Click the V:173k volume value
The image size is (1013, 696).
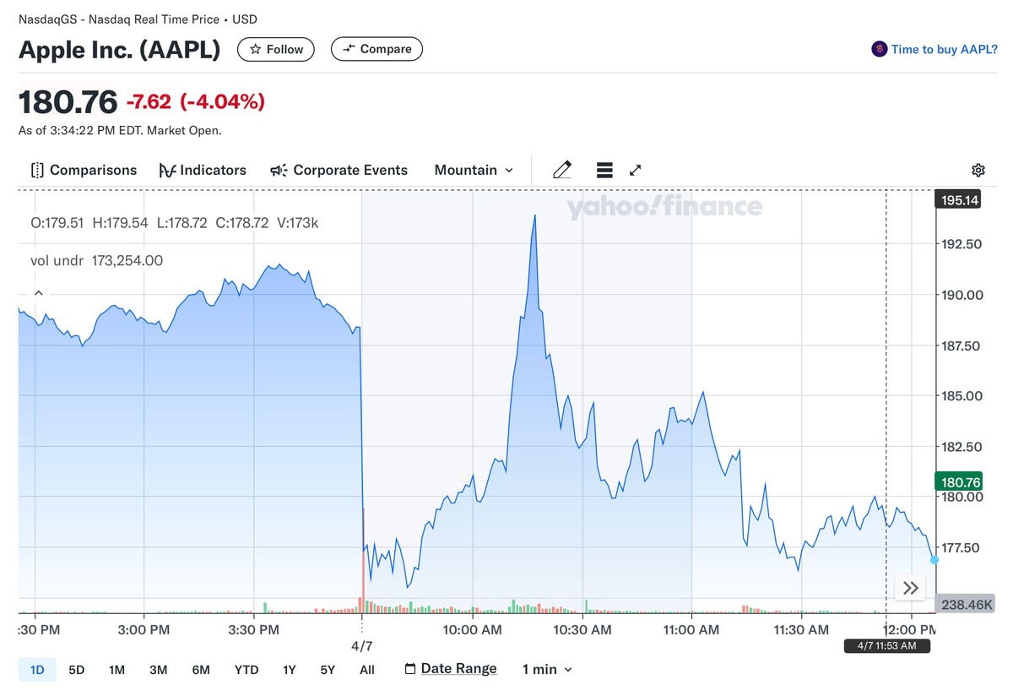coord(297,223)
